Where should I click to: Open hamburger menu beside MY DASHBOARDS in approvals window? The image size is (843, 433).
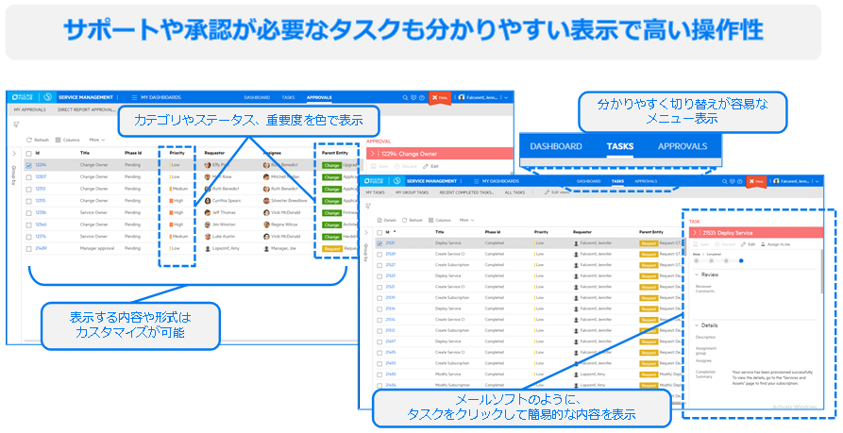tap(134, 97)
